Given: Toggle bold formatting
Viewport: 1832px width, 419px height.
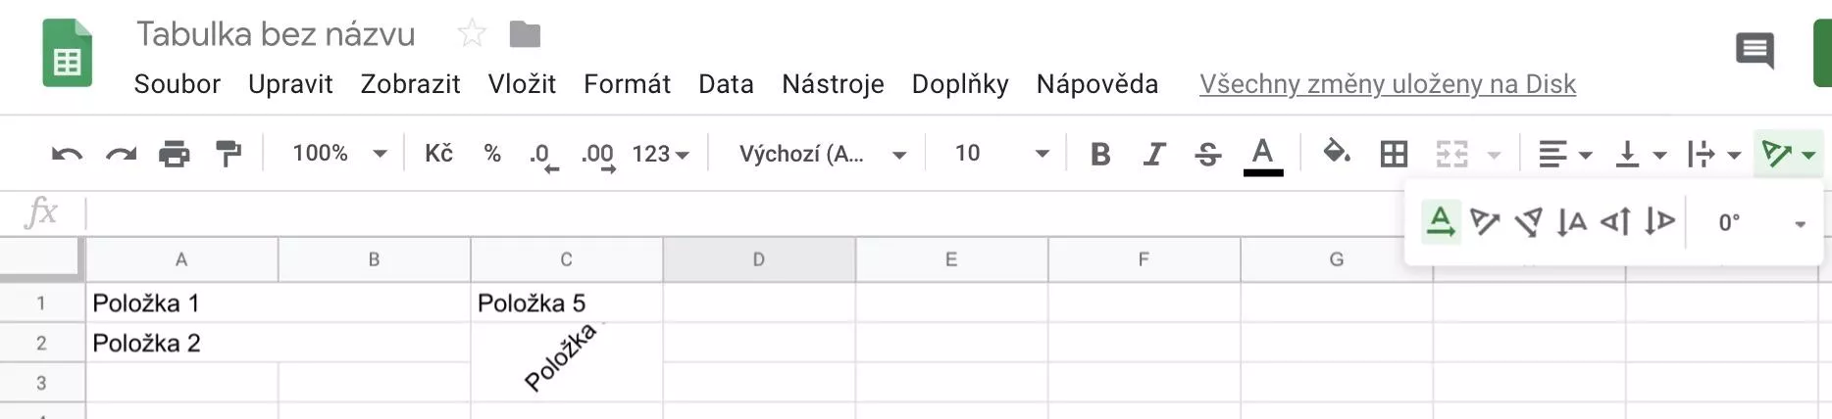Looking at the screenshot, I should coord(1100,154).
